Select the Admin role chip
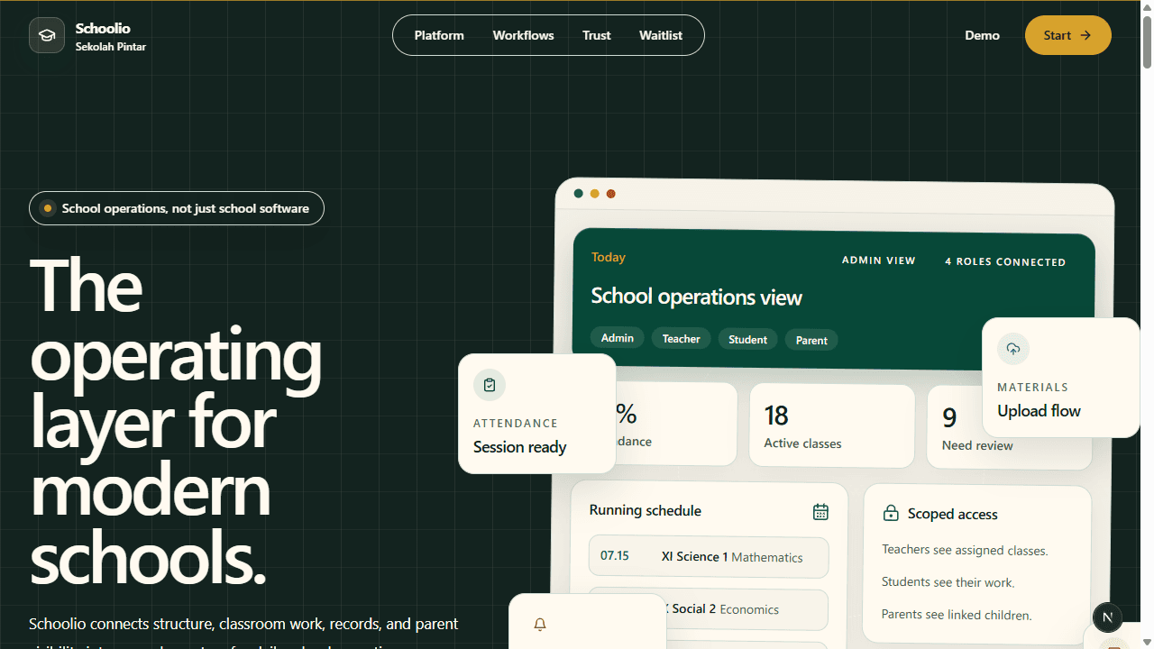 pos(618,338)
